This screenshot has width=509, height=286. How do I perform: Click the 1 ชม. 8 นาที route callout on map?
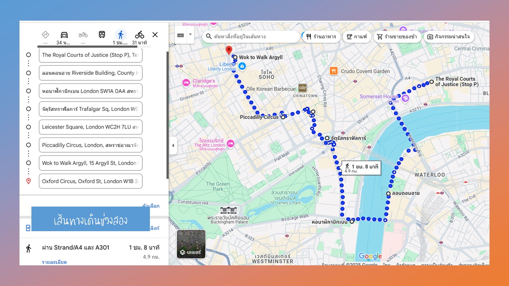click(361, 168)
